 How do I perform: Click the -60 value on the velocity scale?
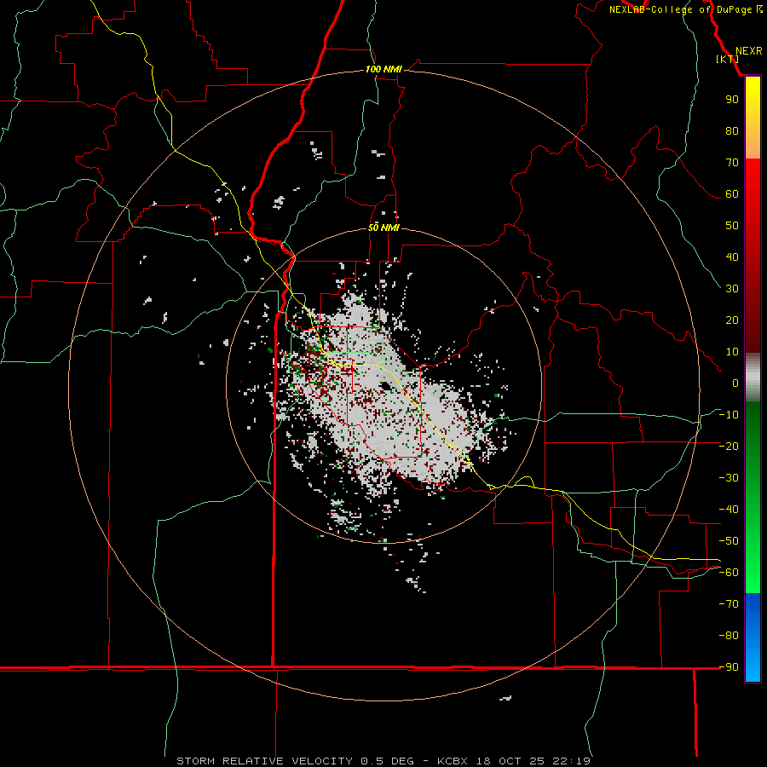click(729, 573)
